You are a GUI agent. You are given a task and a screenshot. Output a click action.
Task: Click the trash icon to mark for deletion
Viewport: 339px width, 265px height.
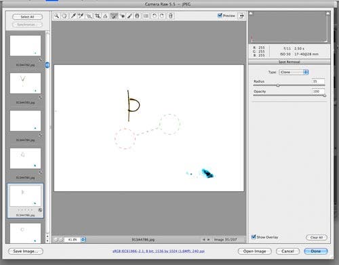(x=171, y=16)
